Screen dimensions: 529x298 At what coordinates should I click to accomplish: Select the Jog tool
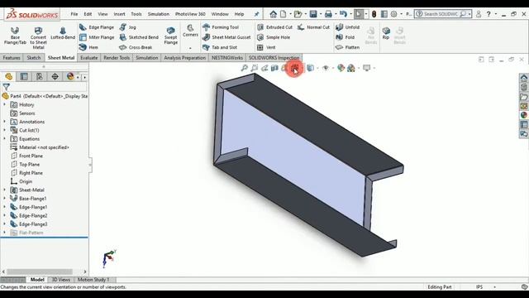pos(128,27)
